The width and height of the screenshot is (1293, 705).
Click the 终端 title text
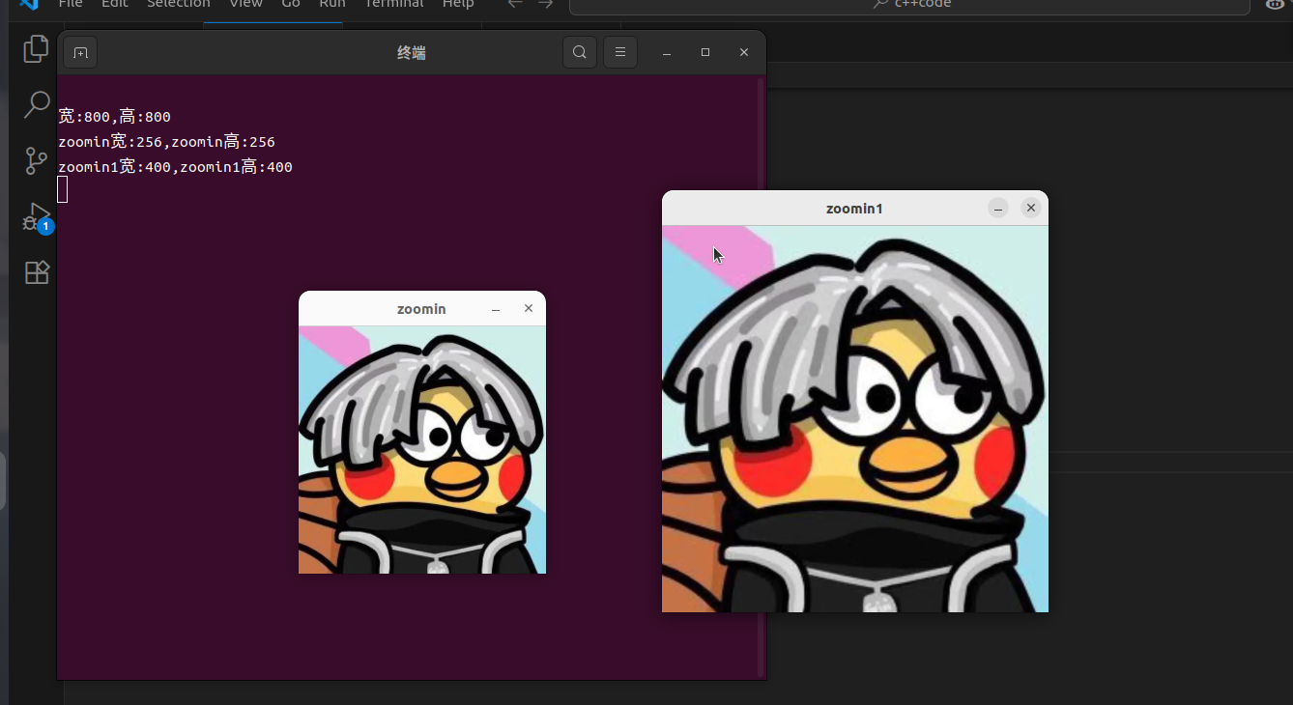click(412, 53)
